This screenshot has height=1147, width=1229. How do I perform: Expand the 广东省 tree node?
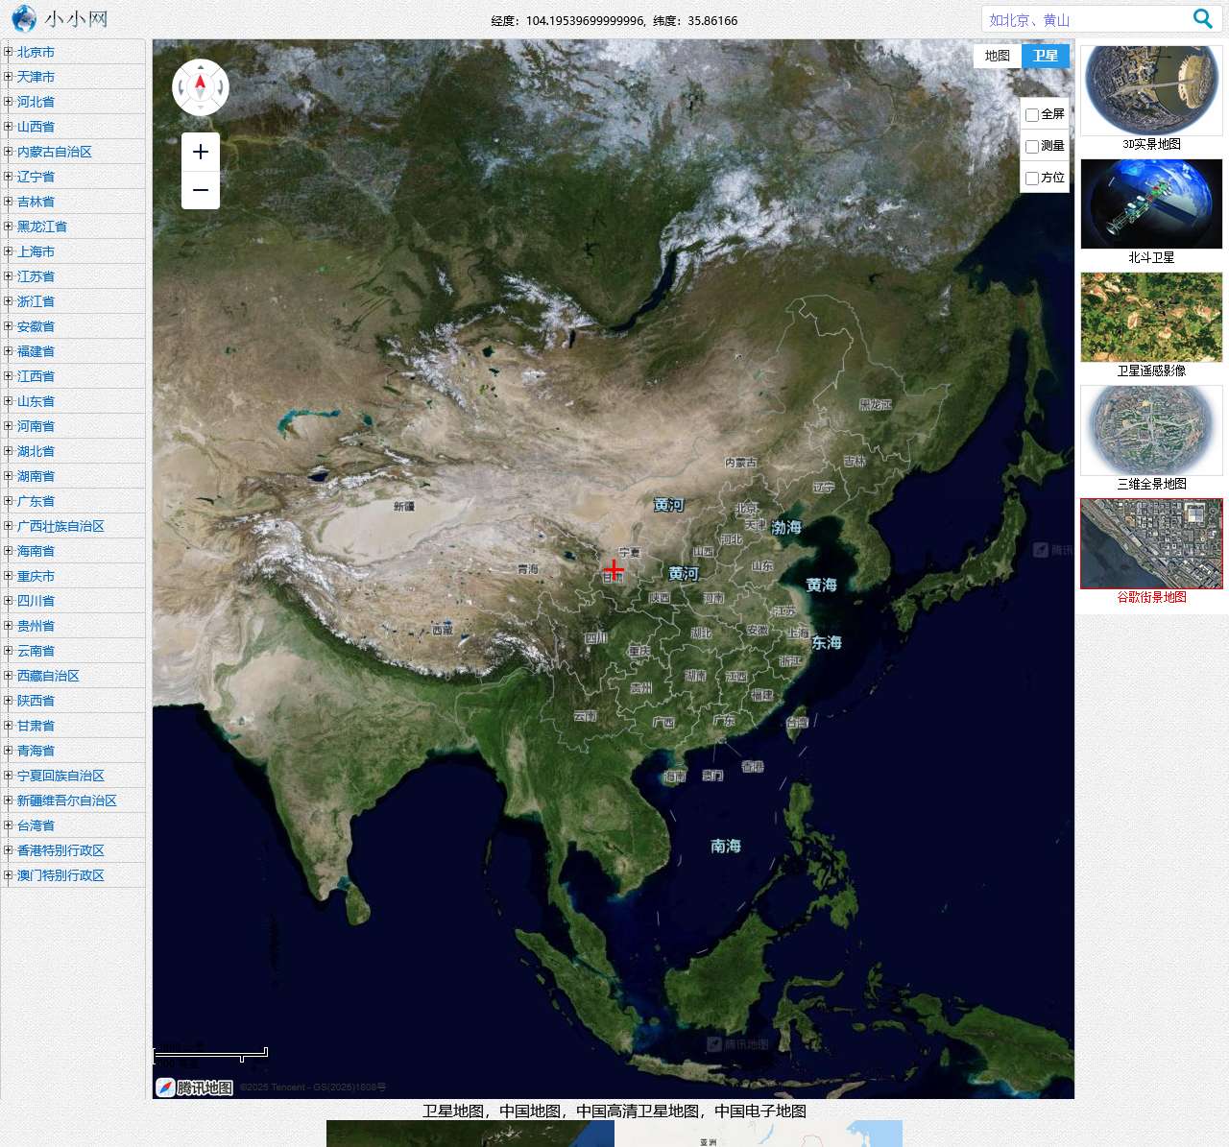point(8,501)
